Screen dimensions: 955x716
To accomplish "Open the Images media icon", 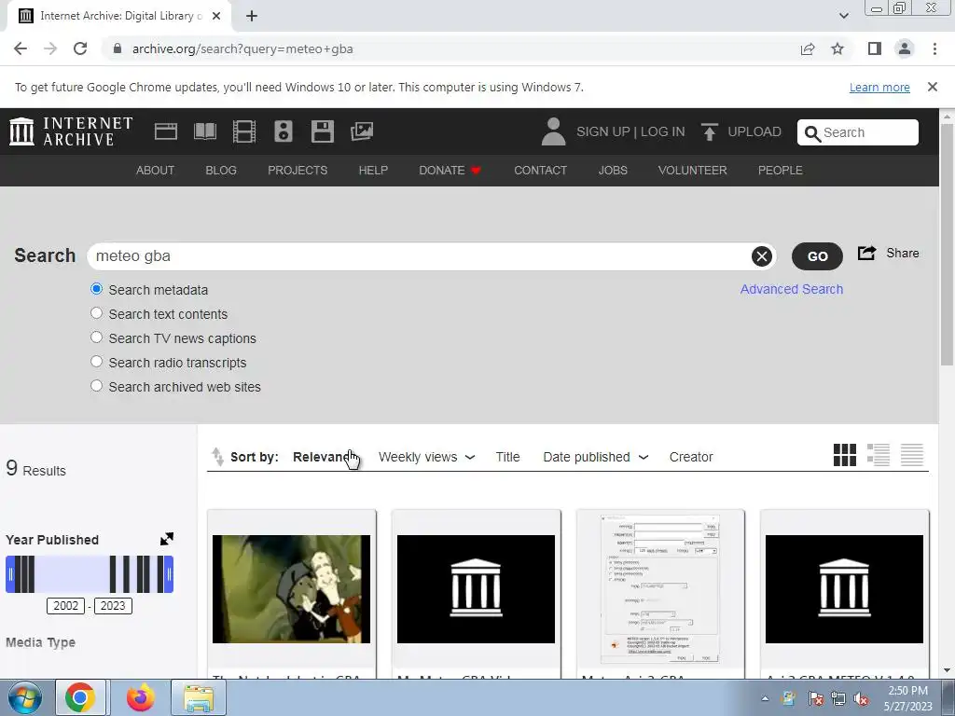I will pyautogui.click(x=362, y=131).
